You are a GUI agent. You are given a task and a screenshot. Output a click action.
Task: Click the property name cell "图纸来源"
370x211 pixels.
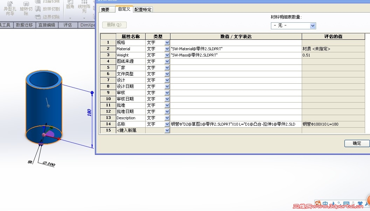[131, 61]
